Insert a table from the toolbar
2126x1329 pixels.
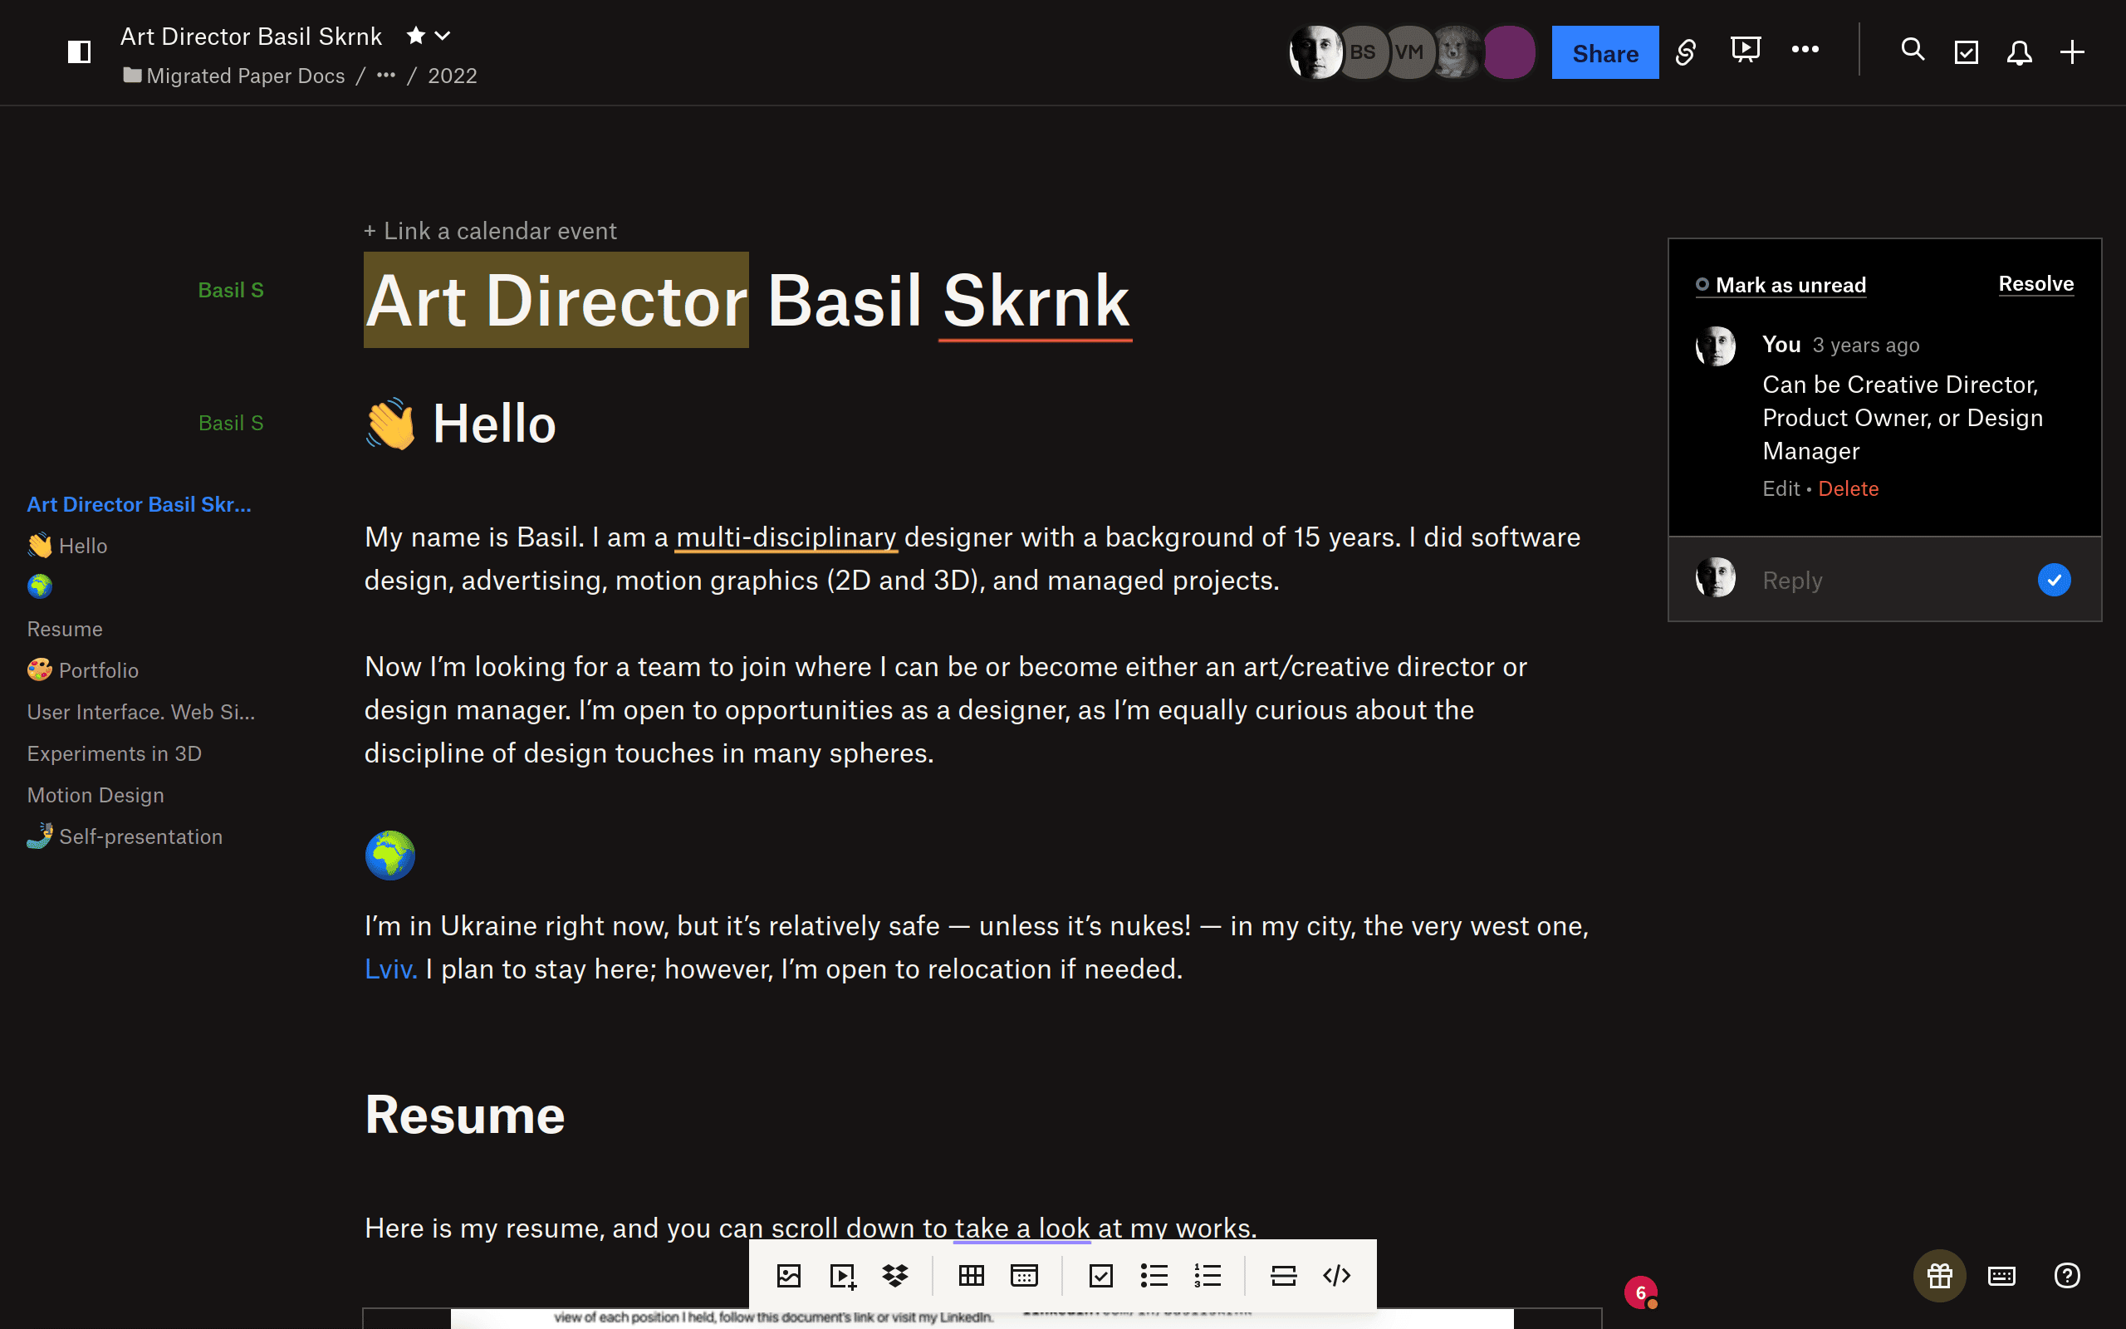pos(971,1275)
